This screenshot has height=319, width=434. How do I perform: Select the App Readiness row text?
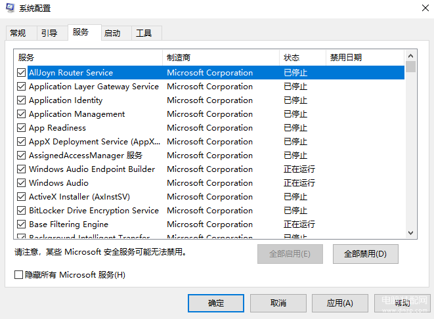click(57, 128)
